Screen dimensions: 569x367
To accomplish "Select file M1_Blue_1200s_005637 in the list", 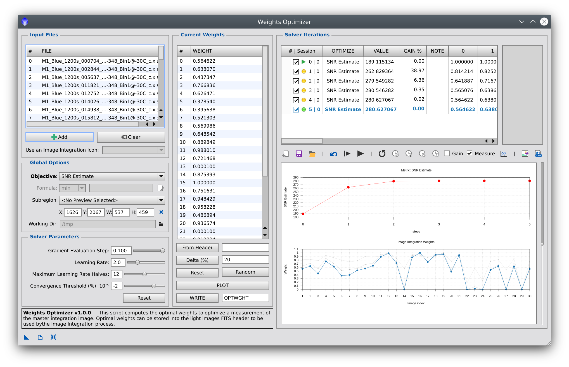I will click(93, 77).
